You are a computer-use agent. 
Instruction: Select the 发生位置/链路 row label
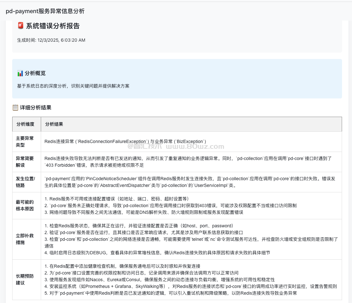[x=26, y=182]
